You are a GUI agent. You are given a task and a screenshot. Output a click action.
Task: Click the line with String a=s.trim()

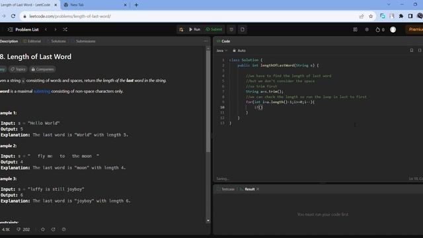point(264,91)
